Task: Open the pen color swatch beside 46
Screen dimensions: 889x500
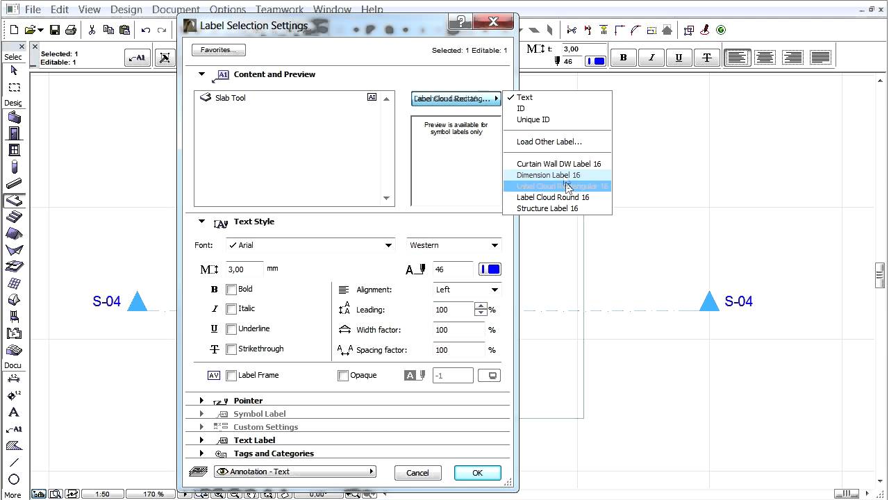Action: point(490,269)
